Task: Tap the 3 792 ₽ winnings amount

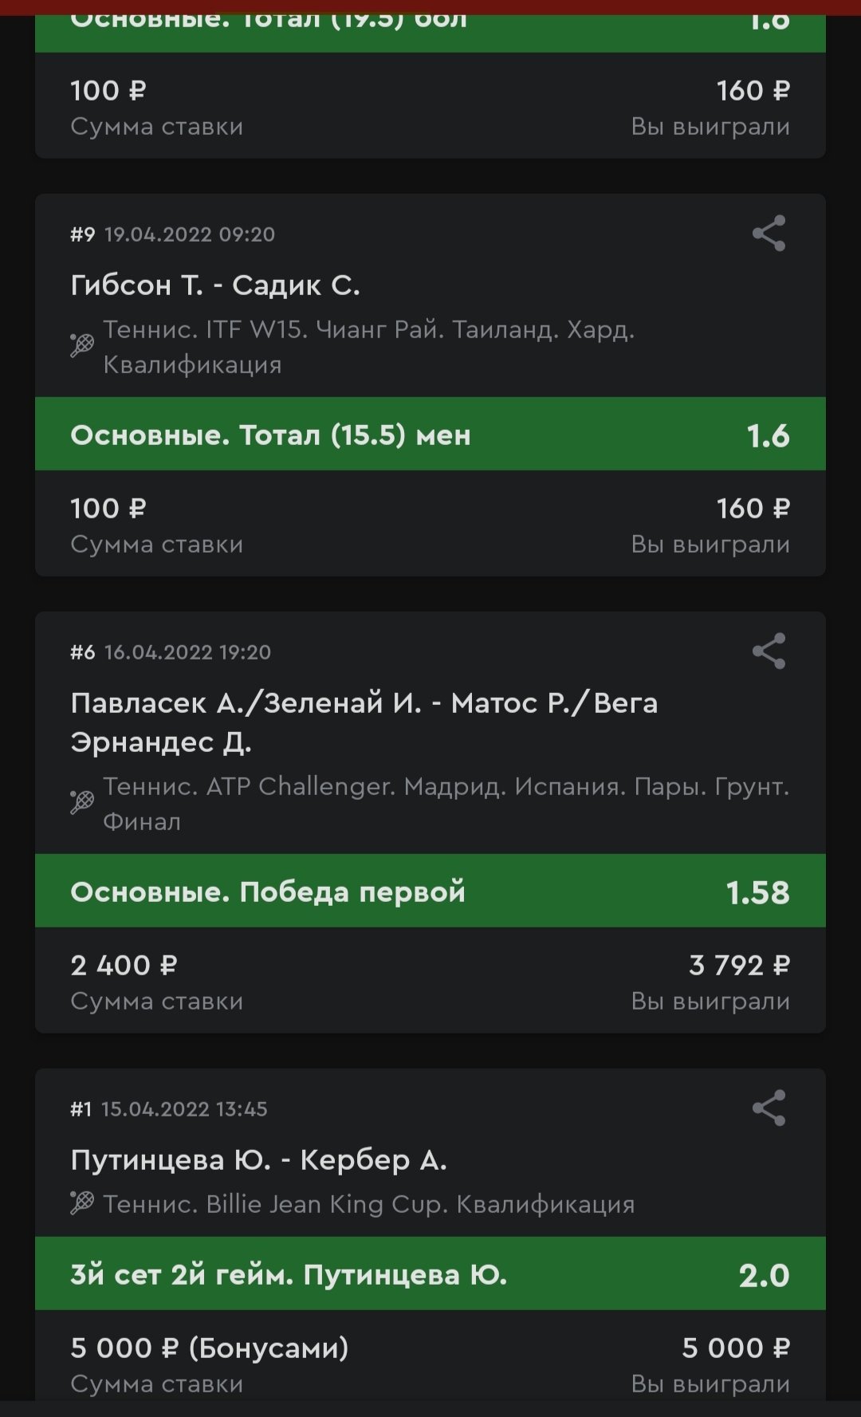Action: click(x=738, y=966)
